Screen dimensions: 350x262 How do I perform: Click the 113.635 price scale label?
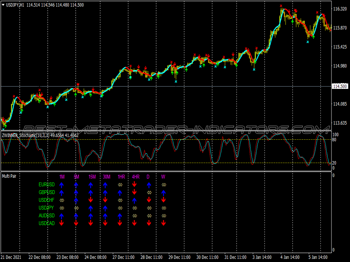(x=340, y=123)
